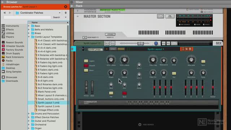Click the Master Section Bypass button
The height and width of the screenshot is (130, 231).
point(110,34)
